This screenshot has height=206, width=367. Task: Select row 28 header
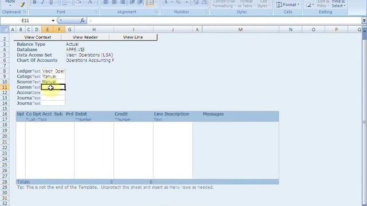[x=5, y=182]
